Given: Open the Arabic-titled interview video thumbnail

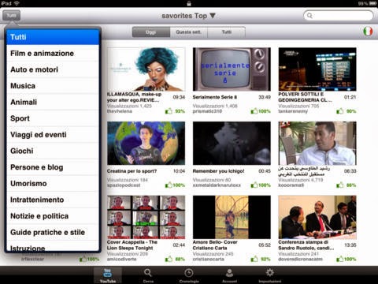Looking at the screenshot, I should [x=317, y=143].
